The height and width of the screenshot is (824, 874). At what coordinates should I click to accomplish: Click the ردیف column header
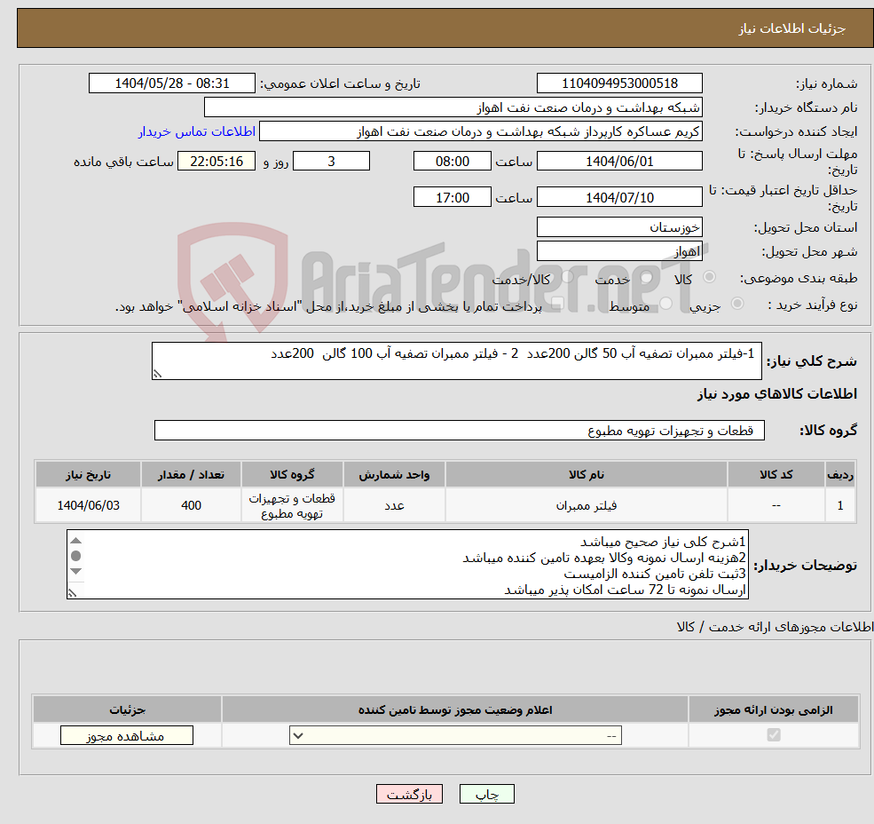[840, 474]
